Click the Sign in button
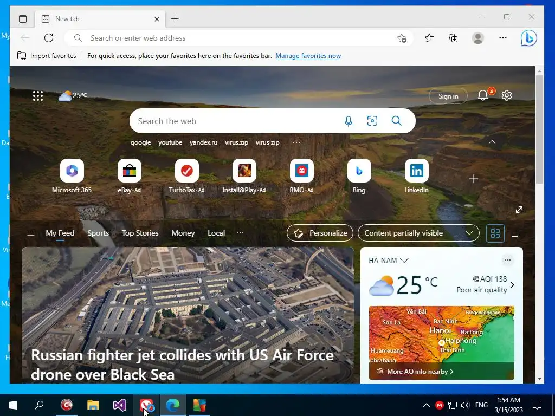This screenshot has height=416, width=555. click(448, 96)
